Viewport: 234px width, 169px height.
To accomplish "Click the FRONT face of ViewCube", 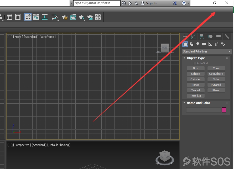I will [x=165, y=48].
